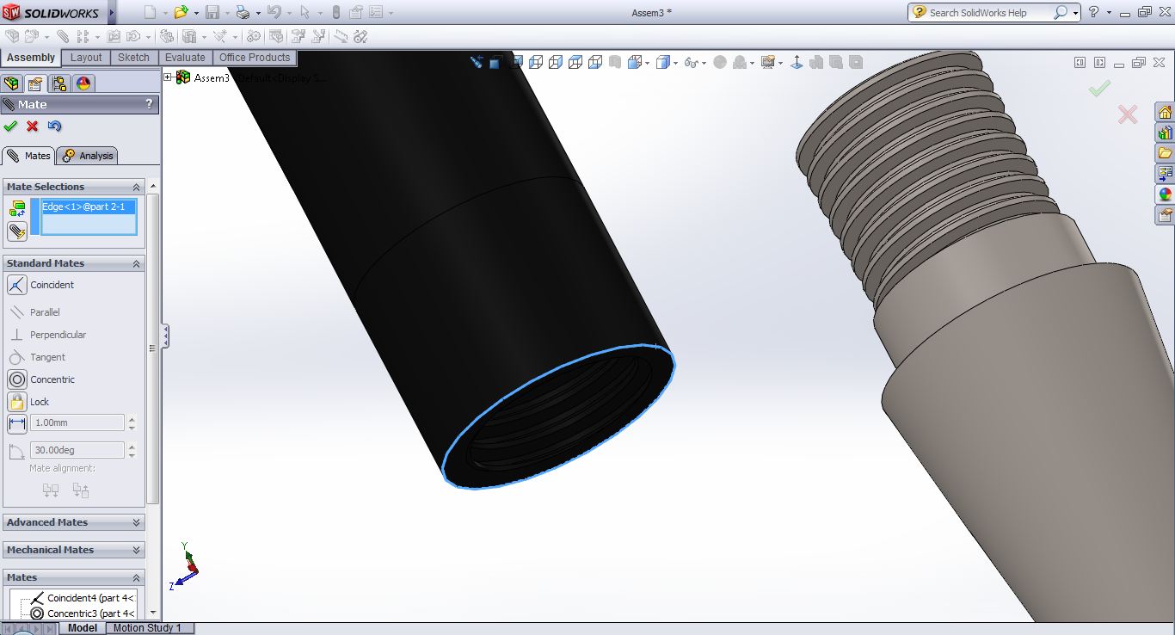Screen dimensions: 1175x635
Task: Open the Motion Study 1 tab
Action: pos(147,628)
